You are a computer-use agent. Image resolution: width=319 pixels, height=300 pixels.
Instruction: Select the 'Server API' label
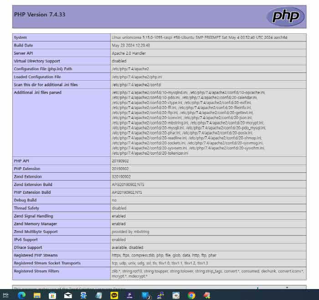coord(23,53)
